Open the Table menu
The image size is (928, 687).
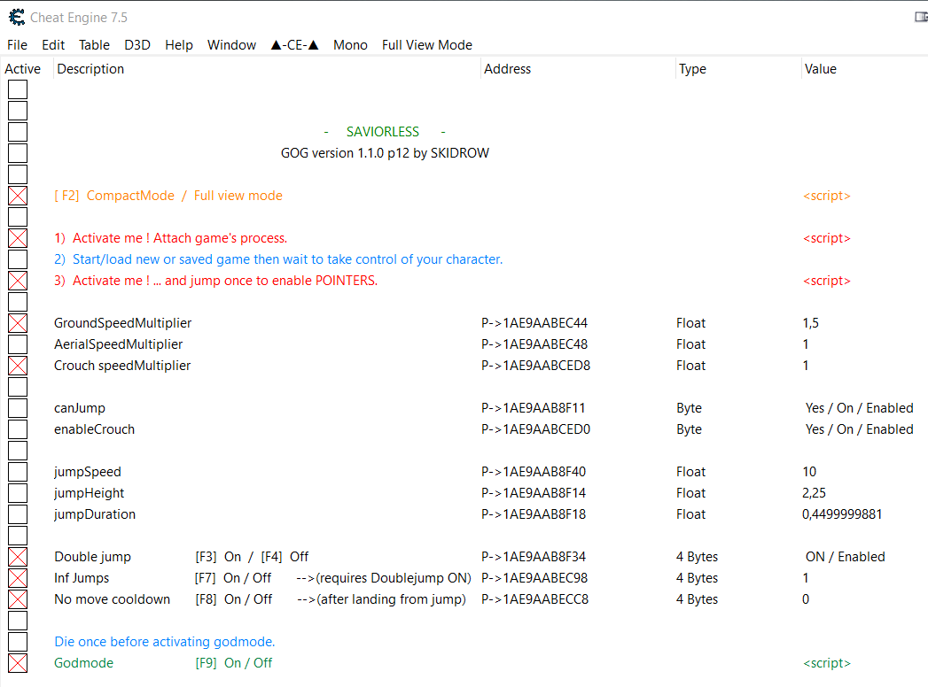(x=94, y=45)
